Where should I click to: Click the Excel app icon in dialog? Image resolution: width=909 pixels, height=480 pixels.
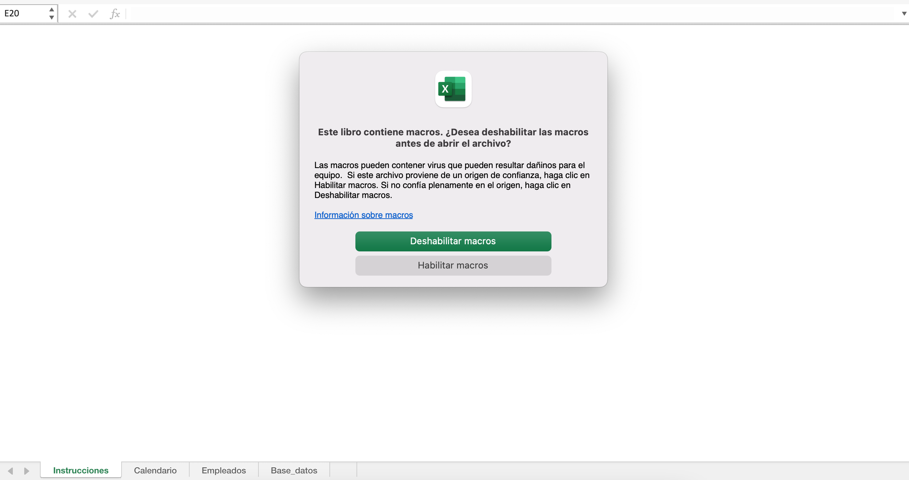pos(453,89)
